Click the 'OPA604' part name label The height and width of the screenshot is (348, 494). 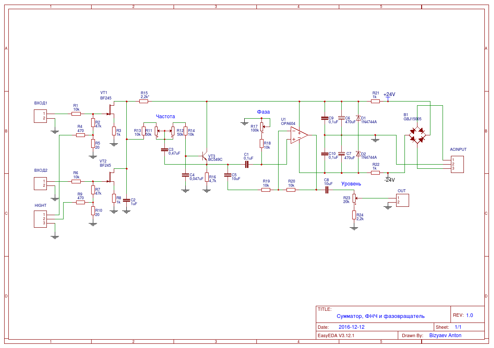click(288, 124)
